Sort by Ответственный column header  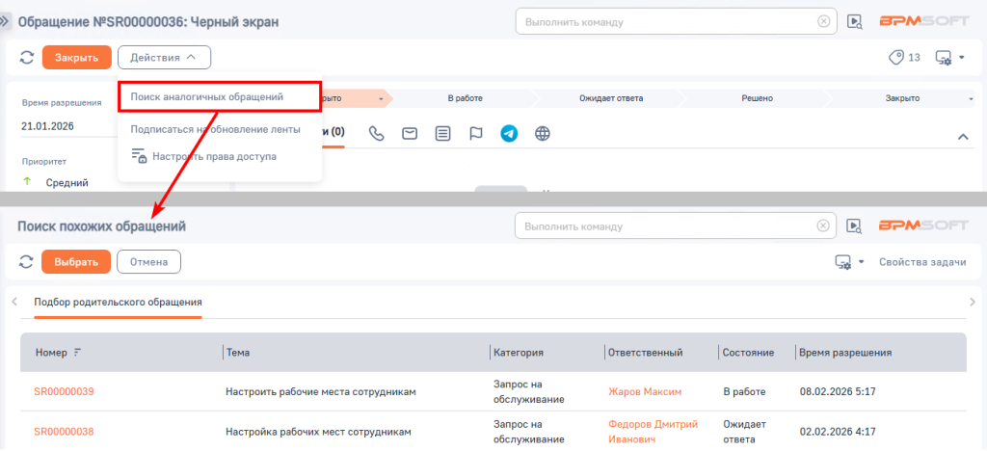(x=645, y=353)
